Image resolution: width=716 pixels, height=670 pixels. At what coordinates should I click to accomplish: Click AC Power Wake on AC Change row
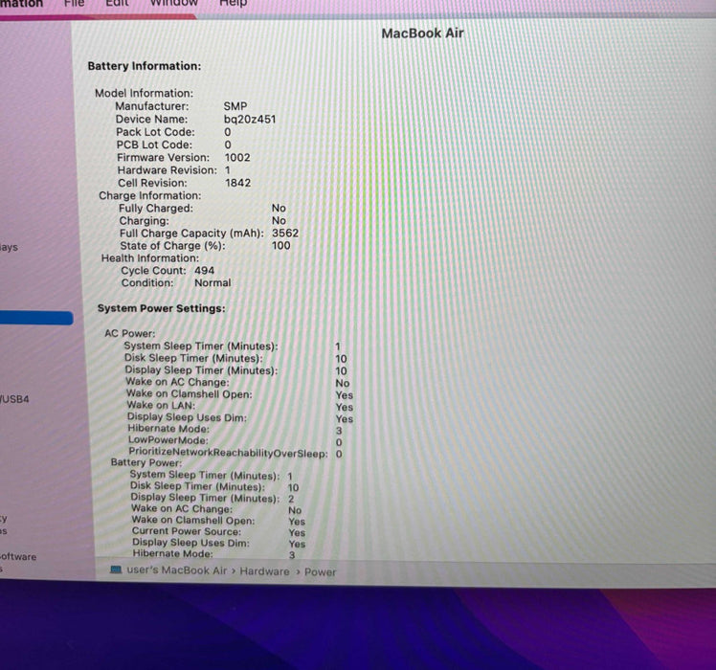point(237,382)
